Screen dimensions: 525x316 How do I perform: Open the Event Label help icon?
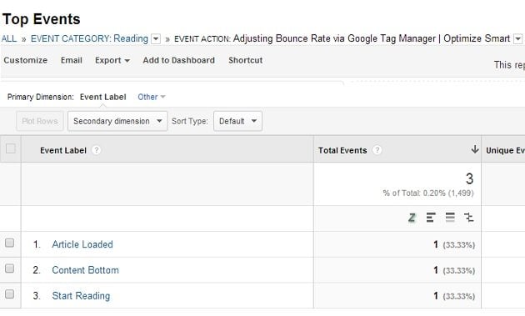[x=96, y=150]
